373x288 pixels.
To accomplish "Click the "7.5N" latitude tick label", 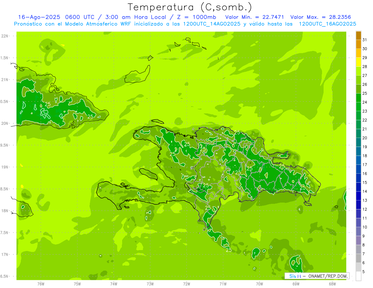I will pyautogui.click(x=4, y=233).
